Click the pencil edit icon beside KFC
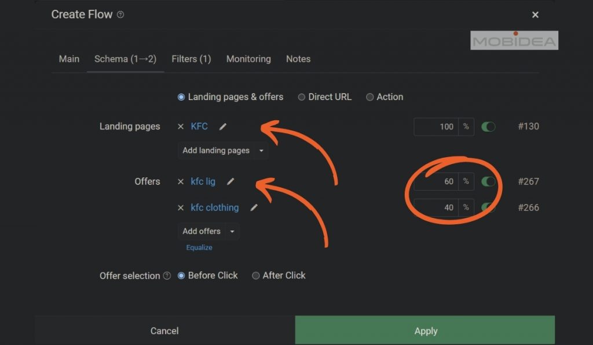The image size is (593, 345). 223,127
